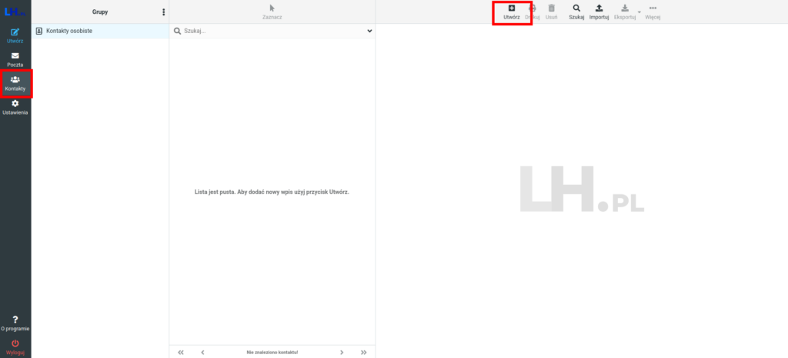Viewport: 788px width, 358px height.
Task: Select Kontakty osobiste address book
Action: [x=70, y=32]
